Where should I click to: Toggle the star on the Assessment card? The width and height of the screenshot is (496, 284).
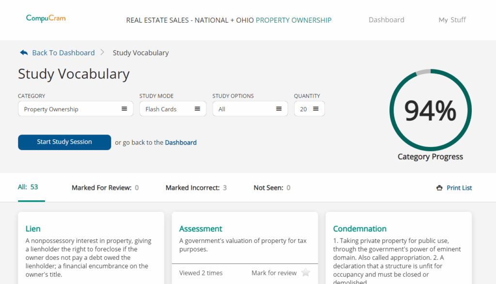[305, 273]
